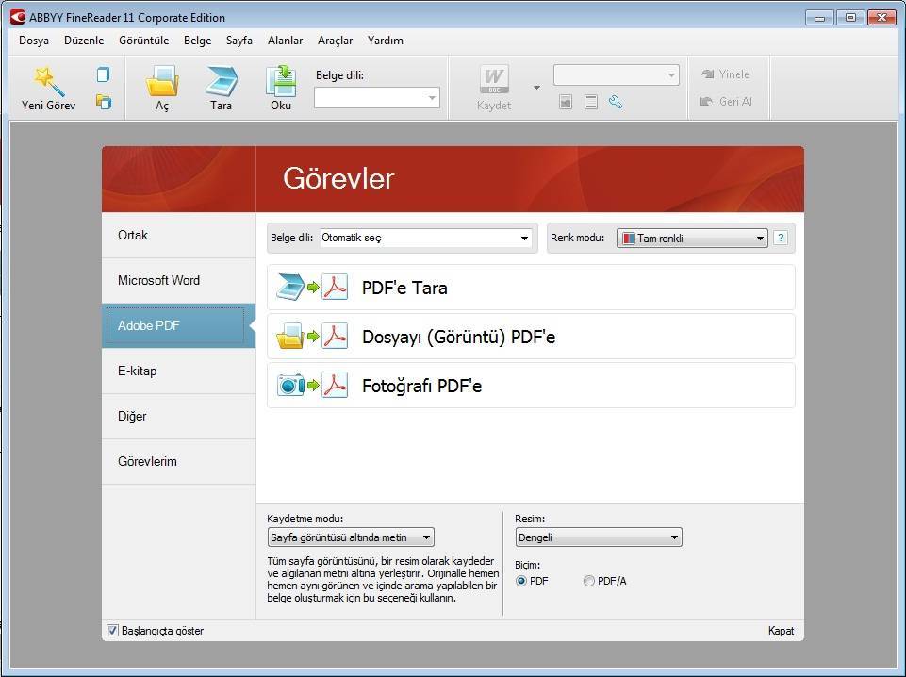
Task: Open the Araçlar menu
Action: coord(335,41)
